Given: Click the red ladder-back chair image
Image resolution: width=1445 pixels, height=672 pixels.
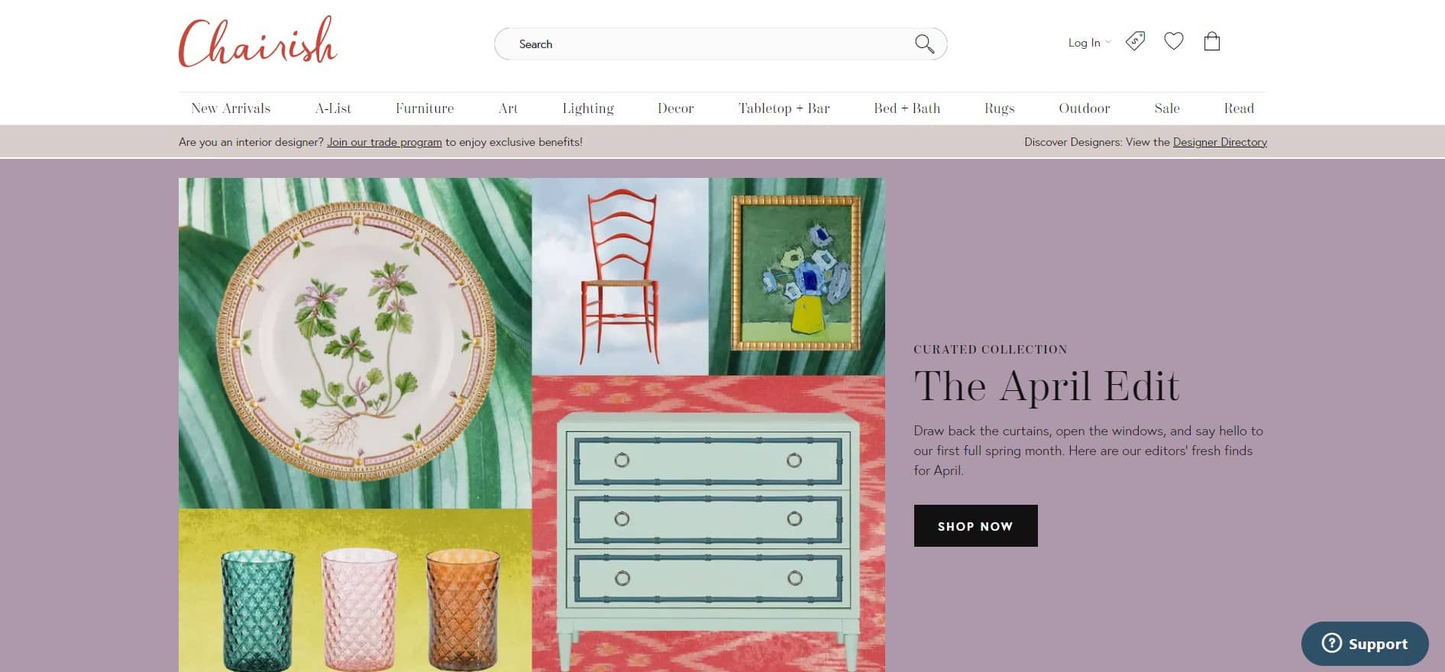Looking at the screenshot, I should click(619, 276).
